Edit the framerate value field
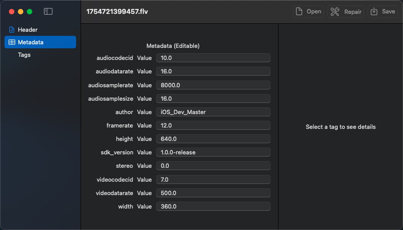Viewport: 403px width, 230px height. tap(213, 125)
